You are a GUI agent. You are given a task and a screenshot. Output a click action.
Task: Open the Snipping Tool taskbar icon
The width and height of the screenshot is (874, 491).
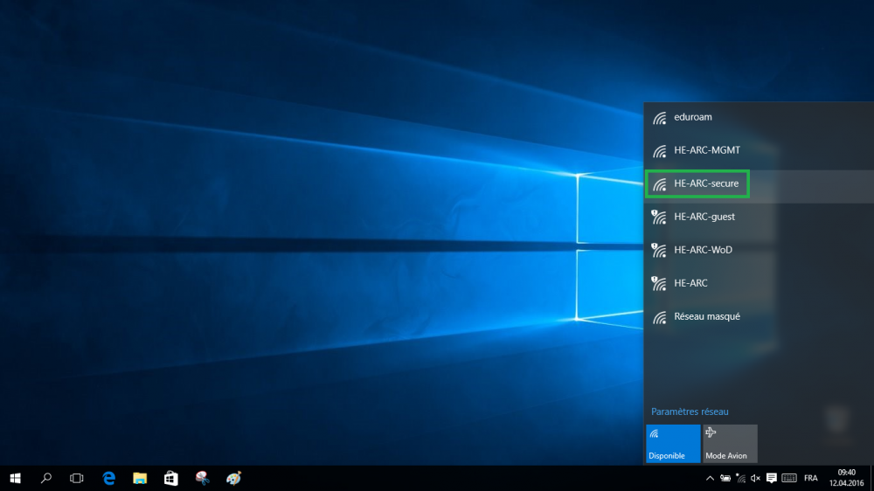[203, 478]
